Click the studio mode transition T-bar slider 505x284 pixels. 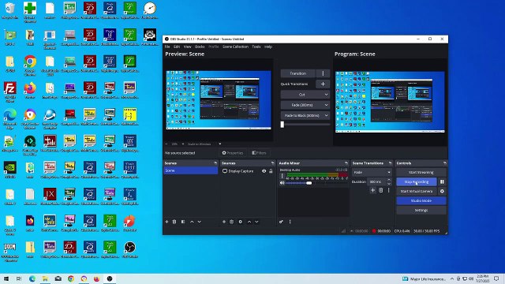(x=282, y=125)
